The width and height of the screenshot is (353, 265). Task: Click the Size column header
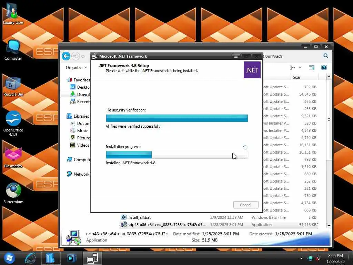point(305,77)
